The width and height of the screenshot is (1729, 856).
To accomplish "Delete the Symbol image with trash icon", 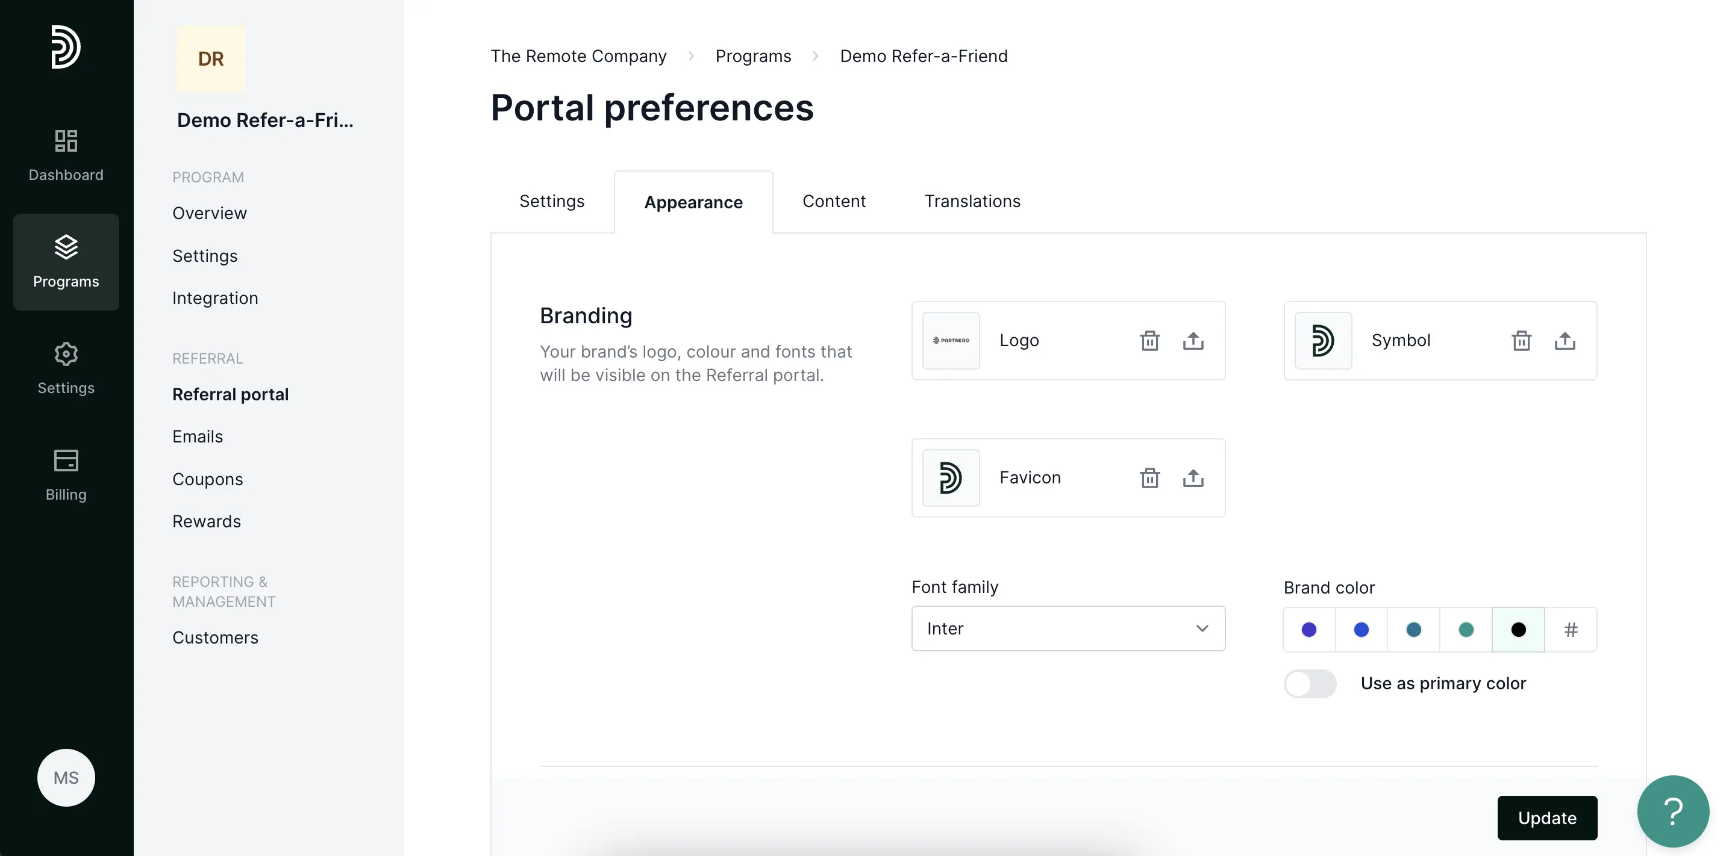I will point(1522,341).
